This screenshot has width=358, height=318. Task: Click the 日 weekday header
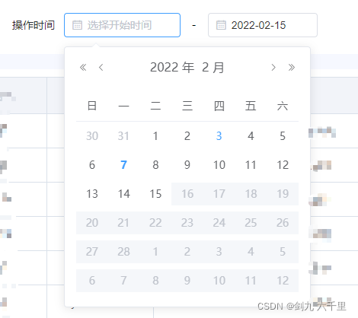coord(92,106)
